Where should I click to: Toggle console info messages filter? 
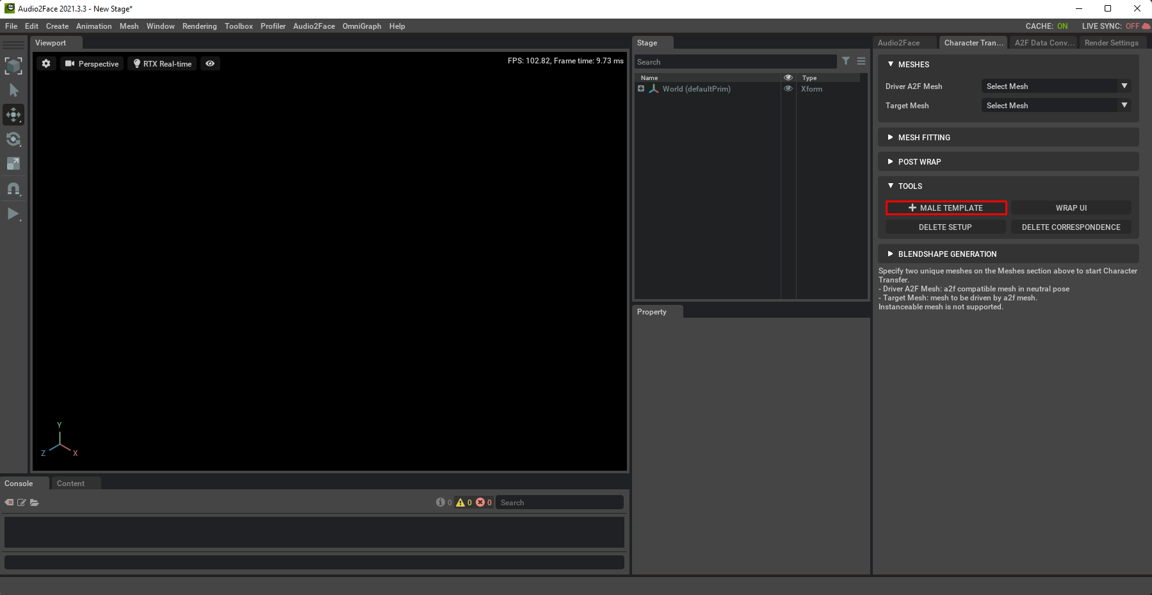click(444, 502)
